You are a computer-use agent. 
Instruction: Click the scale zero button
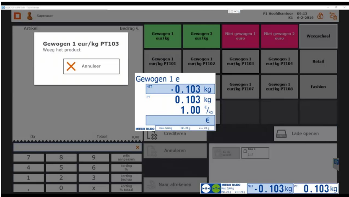coord(206,188)
